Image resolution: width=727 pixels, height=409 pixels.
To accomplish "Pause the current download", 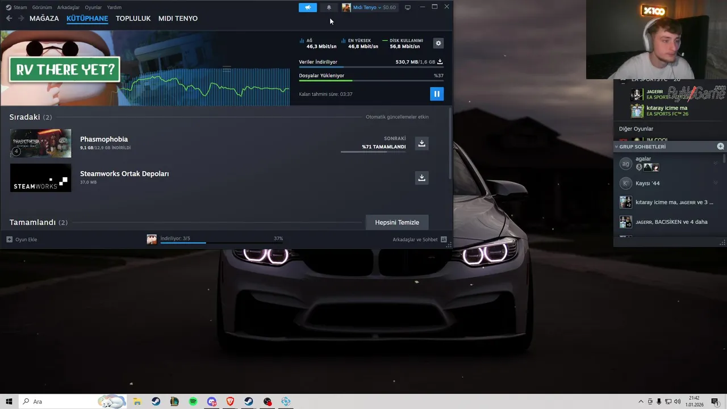I will pos(437,94).
